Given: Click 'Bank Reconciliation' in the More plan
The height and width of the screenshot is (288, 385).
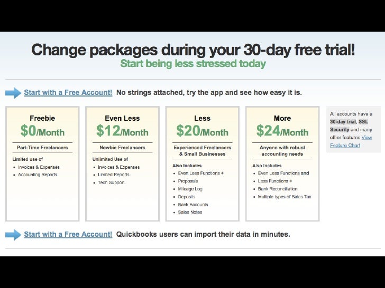Looking at the screenshot, I should 278,189.
